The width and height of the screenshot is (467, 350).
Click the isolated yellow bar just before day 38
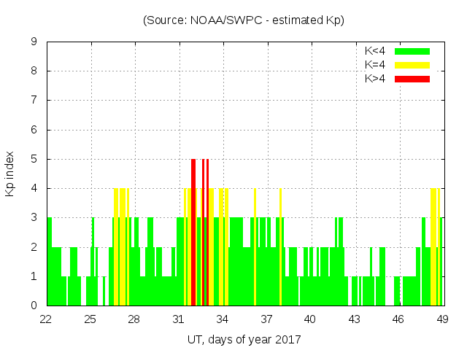pyautogui.click(x=280, y=248)
